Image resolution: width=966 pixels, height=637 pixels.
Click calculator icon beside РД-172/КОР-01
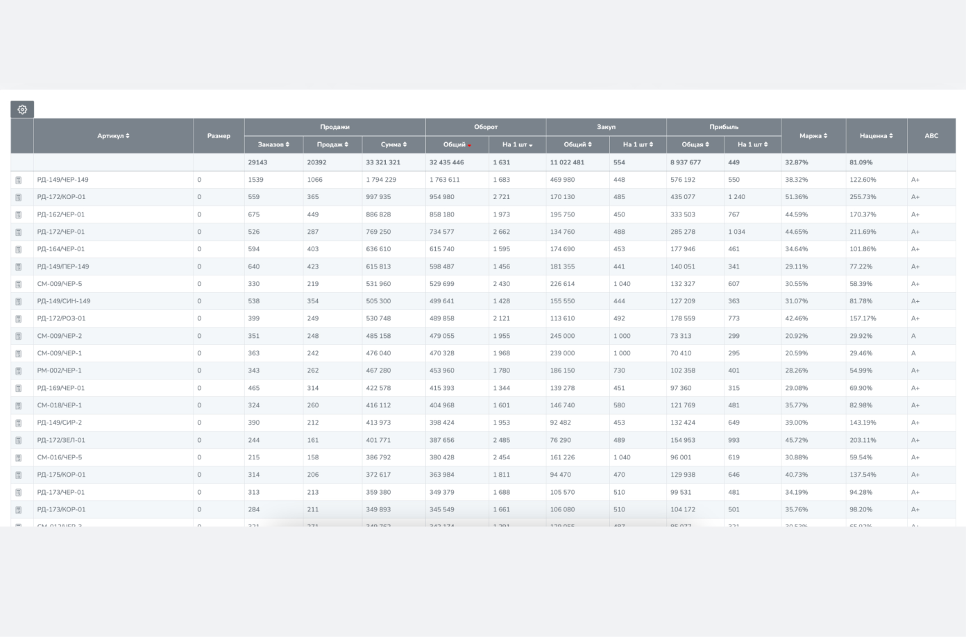click(x=19, y=198)
